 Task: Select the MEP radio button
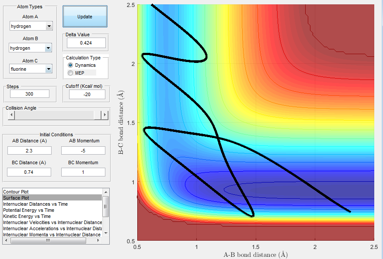click(x=70, y=73)
